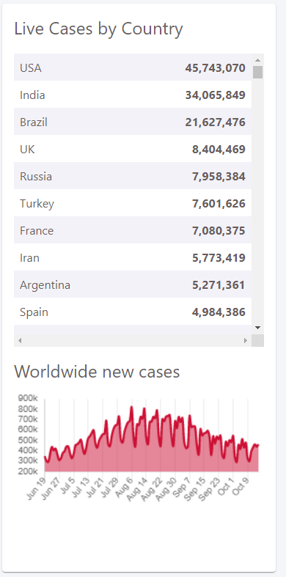Select the India row
The image size is (286, 577).
tap(133, 95)
